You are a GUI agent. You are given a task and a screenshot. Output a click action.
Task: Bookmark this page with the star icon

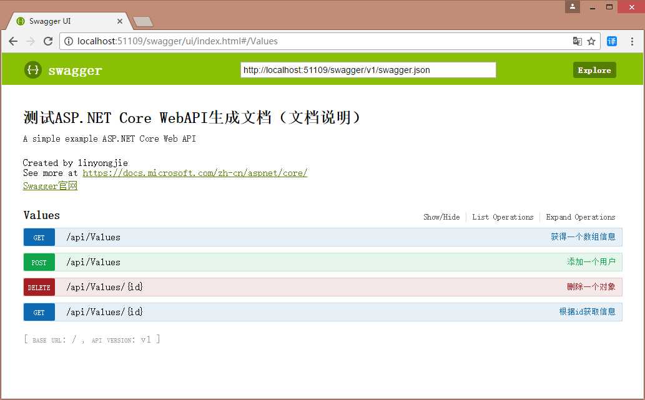click(x=591, y=41)
